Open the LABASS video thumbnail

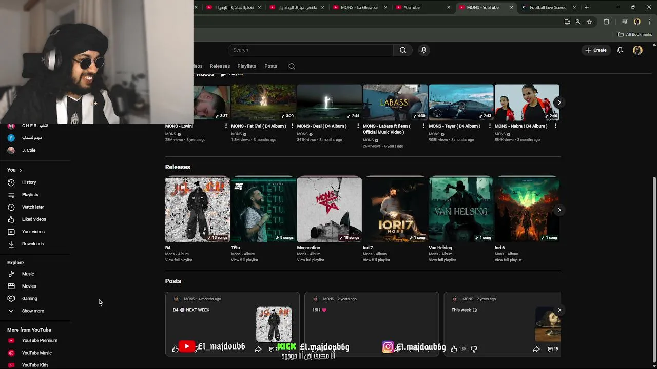click(x=395, y=102)
